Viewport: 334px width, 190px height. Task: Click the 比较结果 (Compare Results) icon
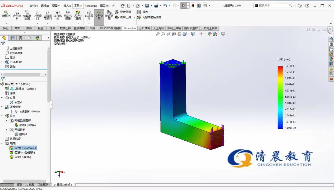point(109,15)
